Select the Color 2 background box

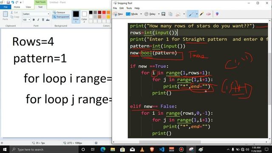84,17
